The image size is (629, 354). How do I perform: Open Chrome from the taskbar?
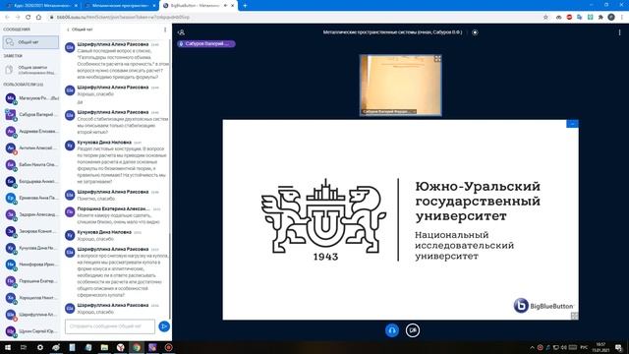137,347
